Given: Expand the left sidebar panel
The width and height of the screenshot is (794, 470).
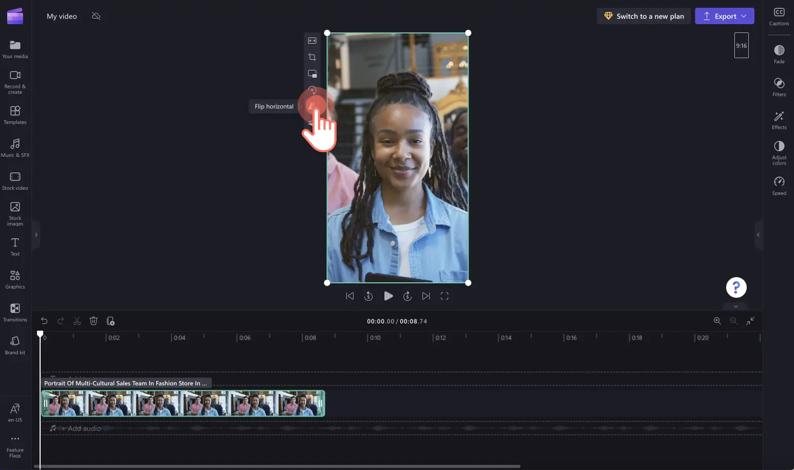Looking at the screenshot, I should (36, 234).
